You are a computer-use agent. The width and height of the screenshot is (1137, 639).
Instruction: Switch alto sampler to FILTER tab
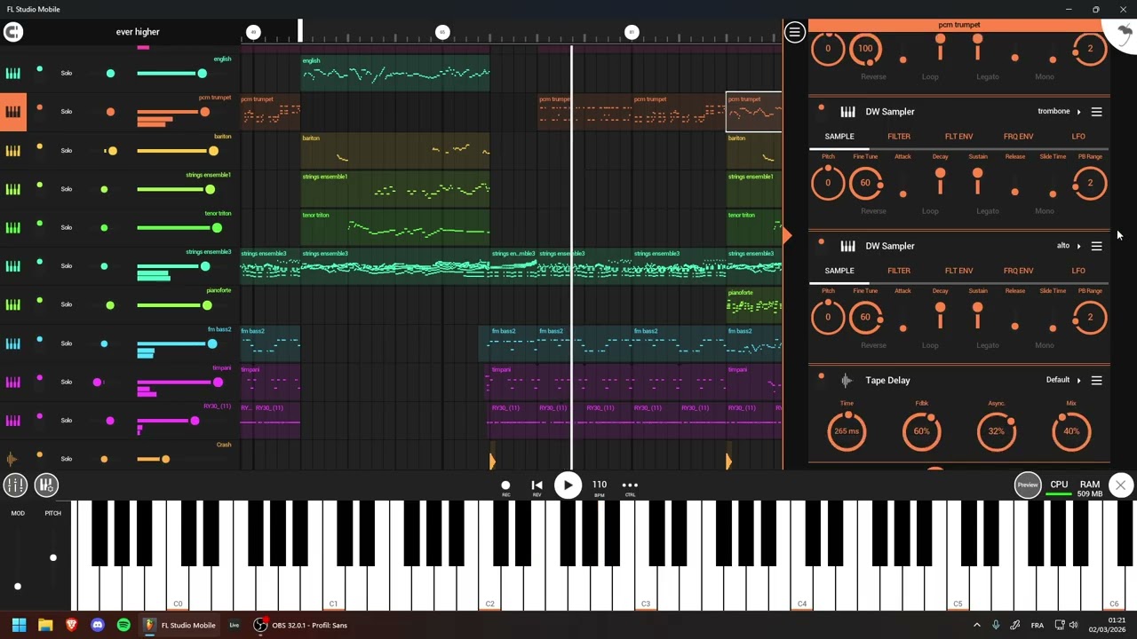pos(899,271)
